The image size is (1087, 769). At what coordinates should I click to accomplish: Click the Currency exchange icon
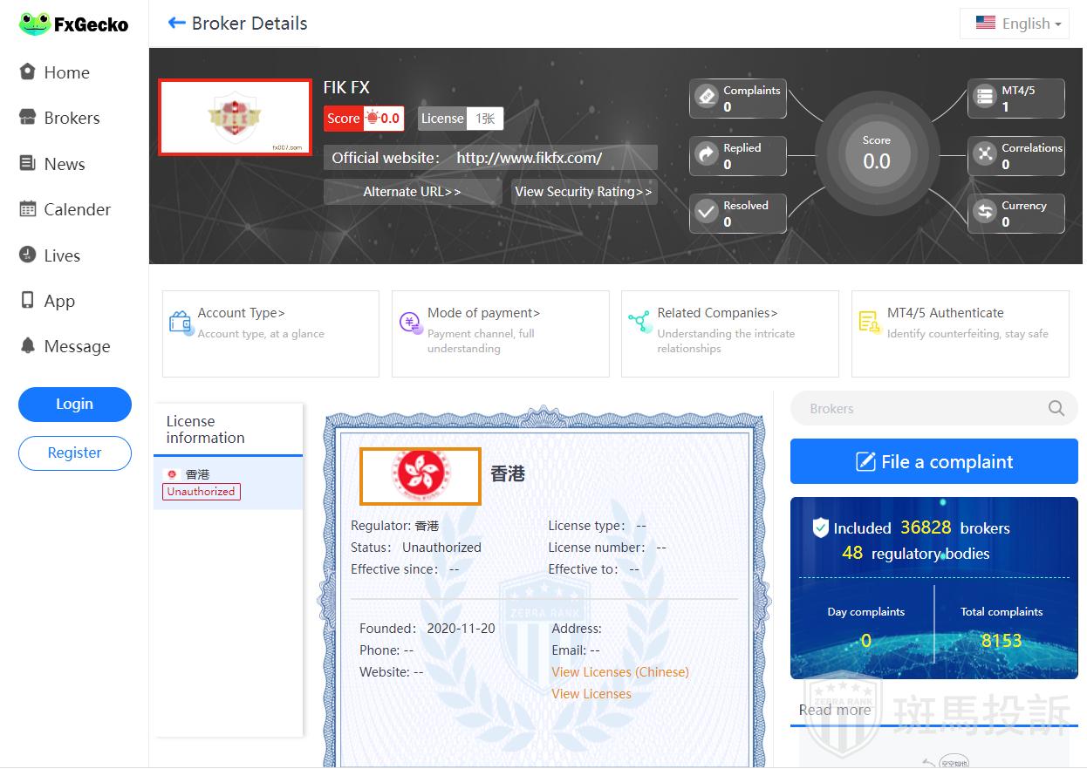click(x=985, y=213)
